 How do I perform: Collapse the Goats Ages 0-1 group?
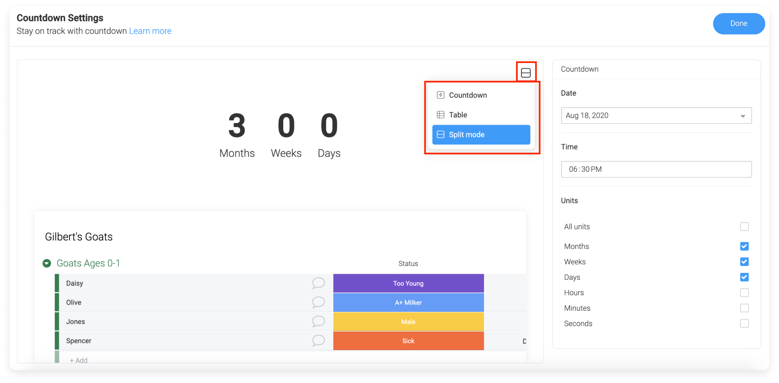coord(47,263)
